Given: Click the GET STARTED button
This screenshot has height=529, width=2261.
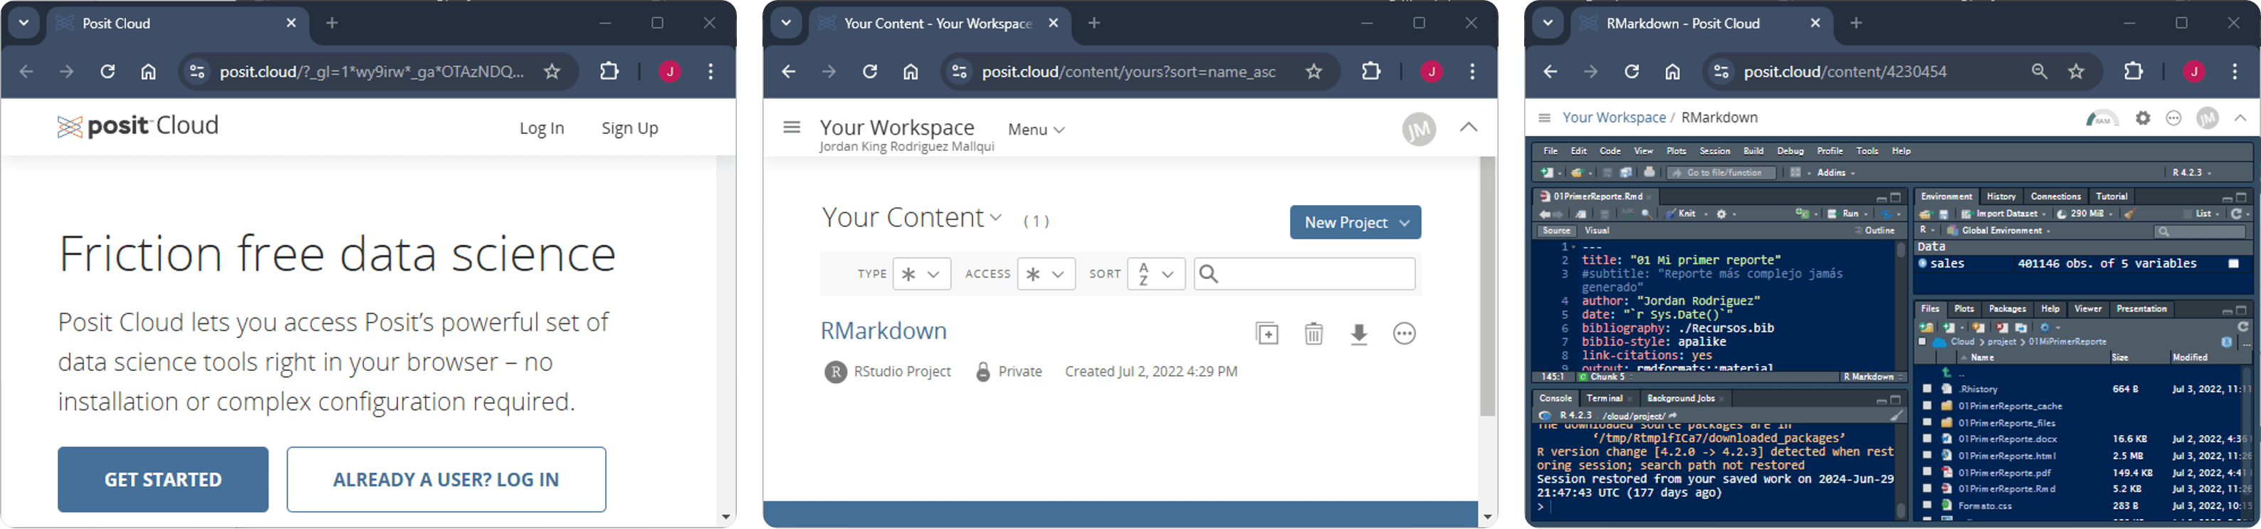Looking at the screenshot, I should pos(163,479).
